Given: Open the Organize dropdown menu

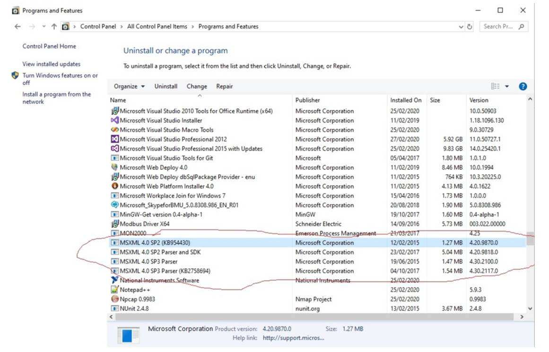Looking at the screenshot, I should tap(129, 87).
